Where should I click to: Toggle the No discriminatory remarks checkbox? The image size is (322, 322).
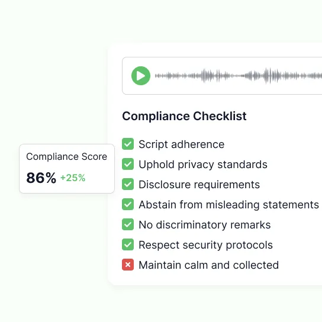(x=128, y=224)
